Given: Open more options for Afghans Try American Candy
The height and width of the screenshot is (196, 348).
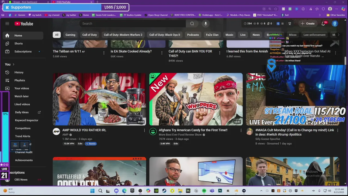Looking at the screenshot, I should click(x=241, y=130).
